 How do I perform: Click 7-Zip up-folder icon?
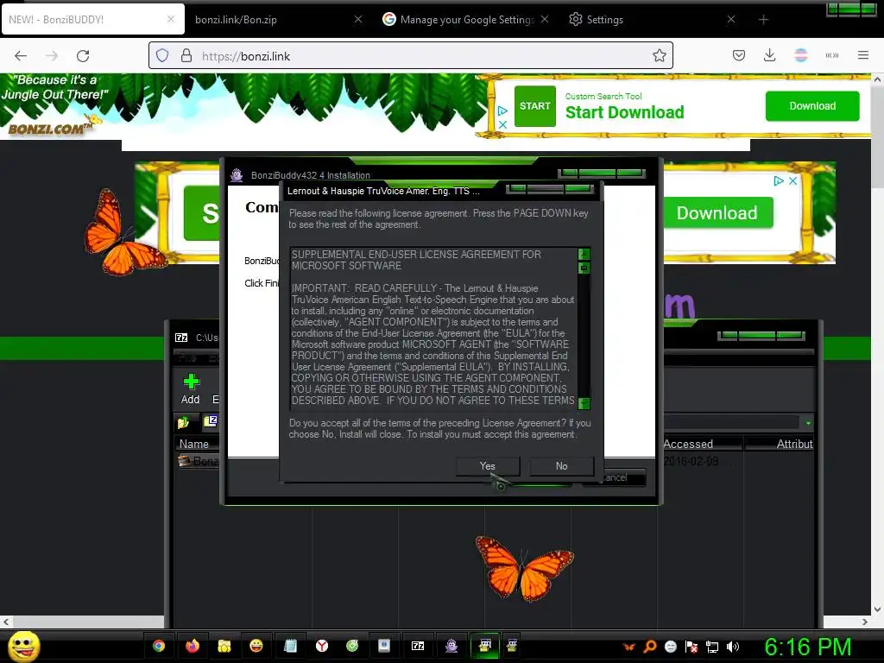183,422
